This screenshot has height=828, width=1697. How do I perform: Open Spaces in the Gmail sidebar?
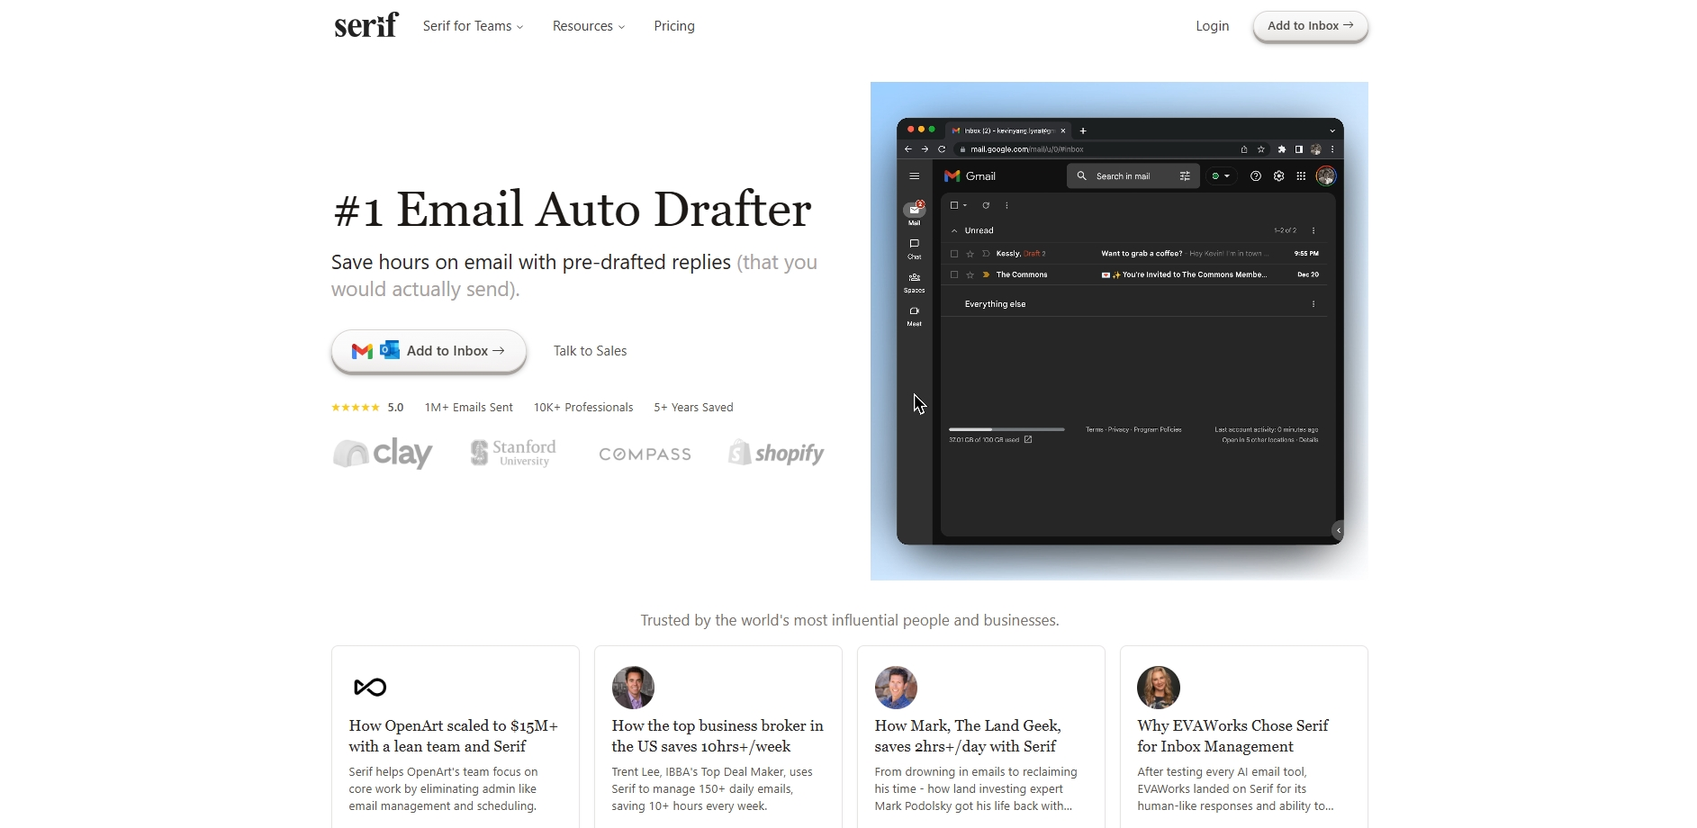pyautogui.click(x=914, y=283)
